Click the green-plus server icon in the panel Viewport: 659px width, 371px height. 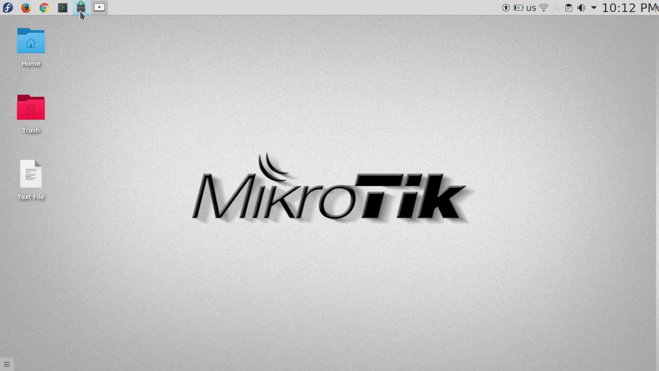pyautogui.click(x=81, y=7)
